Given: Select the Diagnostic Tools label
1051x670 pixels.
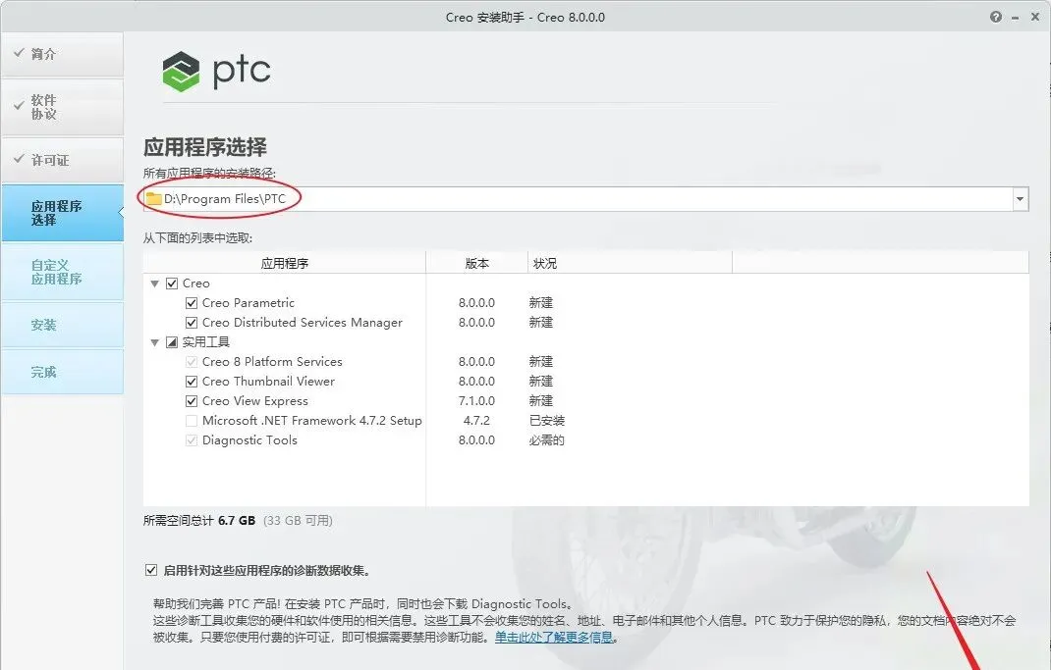Looking at the screenshot, I should click(x=249, y=440).
